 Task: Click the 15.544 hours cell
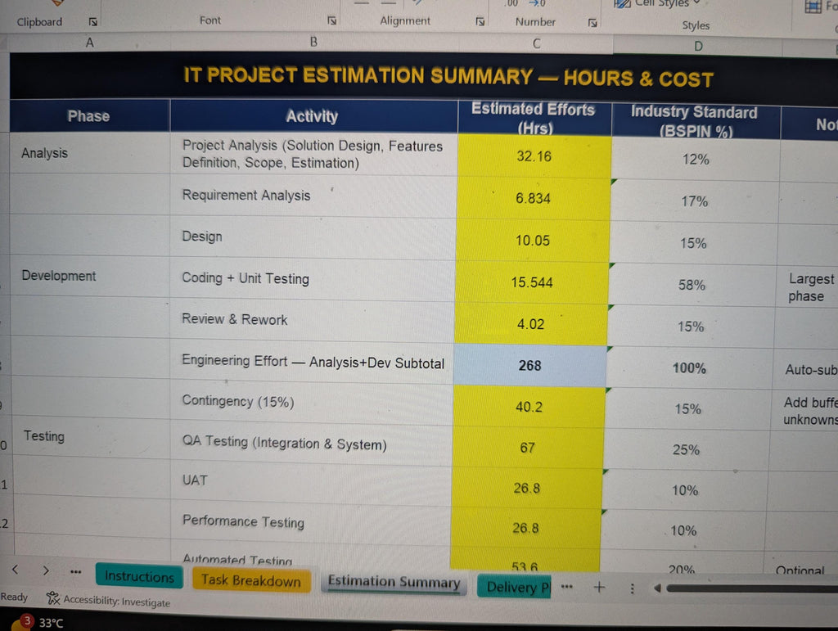click(x=532, y=282)
